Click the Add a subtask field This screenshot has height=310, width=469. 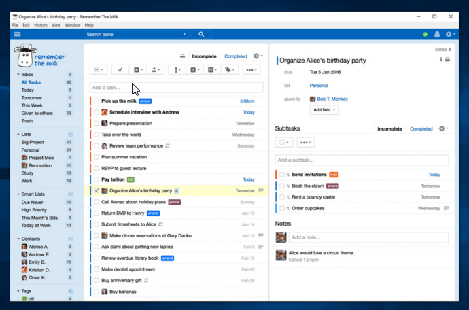pos(362,160)
